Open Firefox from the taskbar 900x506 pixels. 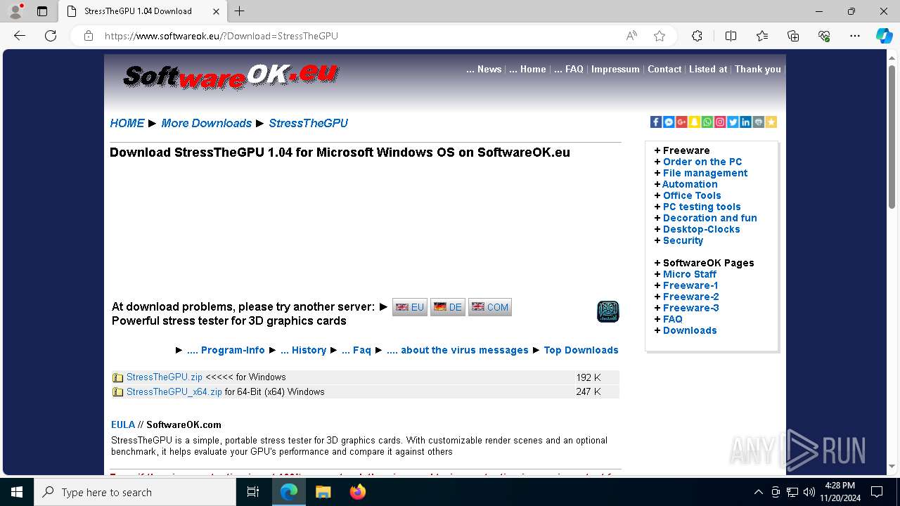coord(358,492)
